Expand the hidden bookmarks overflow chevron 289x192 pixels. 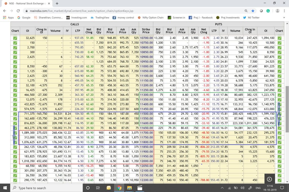pos(284,17)
